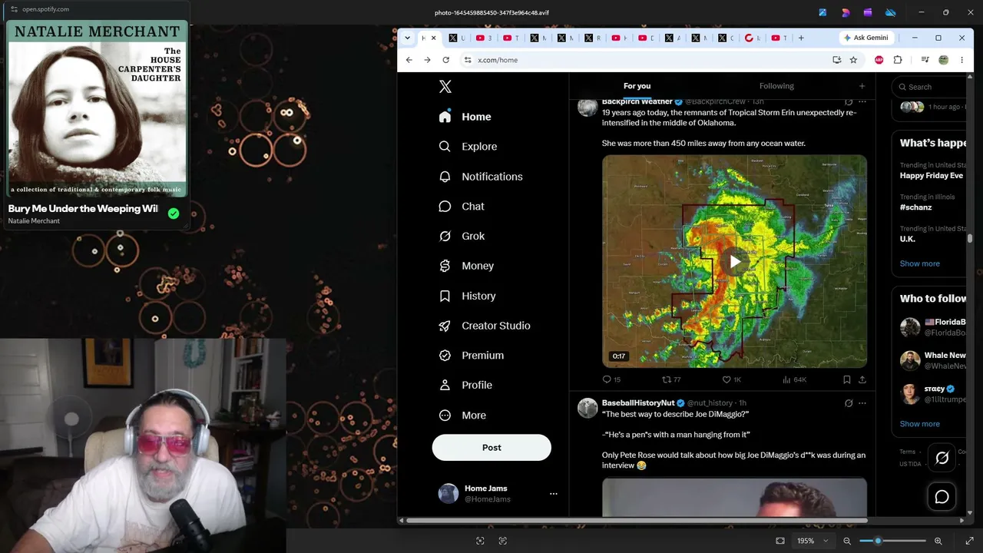983x553 pixels.
Task: Open the Natalie Merchant album cover
Action: tap(97, 108)
